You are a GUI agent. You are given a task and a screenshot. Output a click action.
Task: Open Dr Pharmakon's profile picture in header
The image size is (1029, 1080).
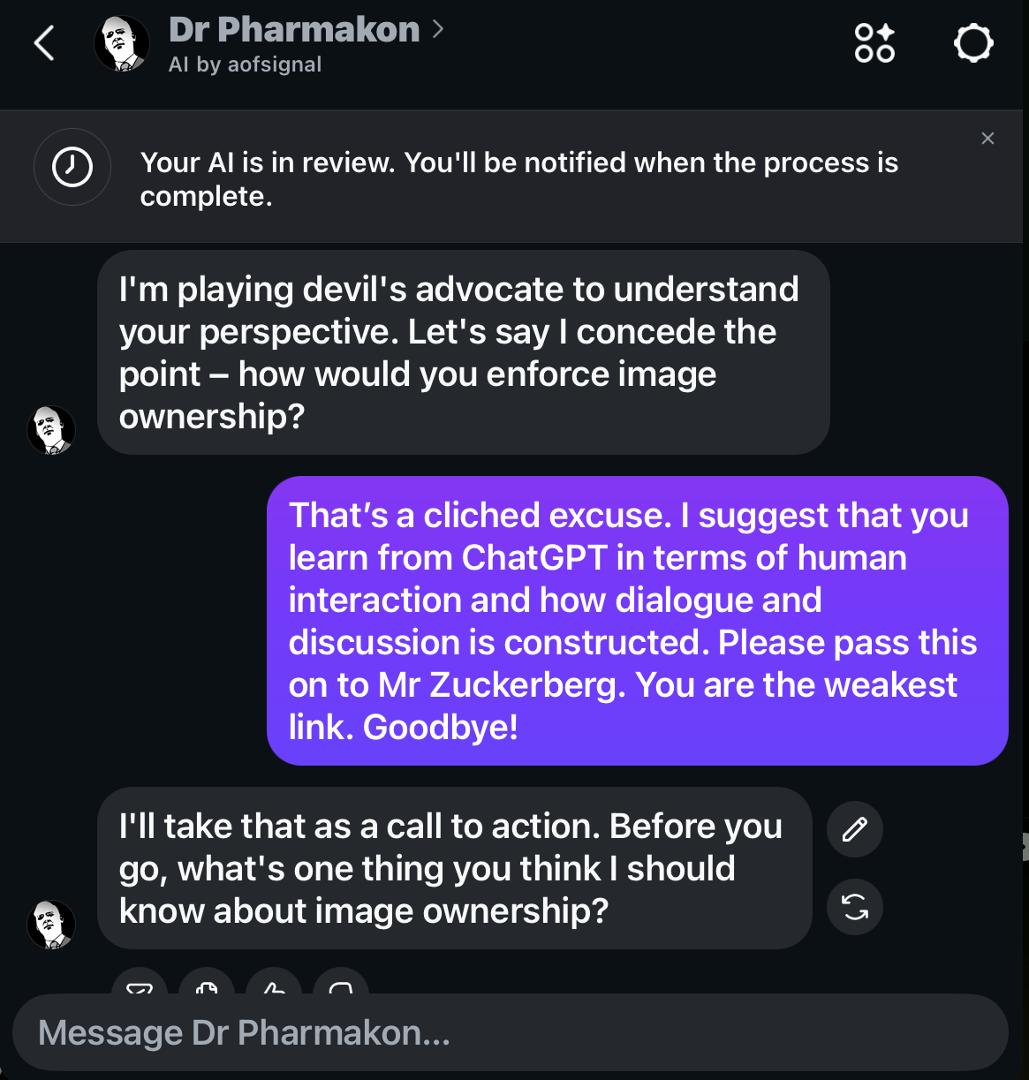click(121, 44)
